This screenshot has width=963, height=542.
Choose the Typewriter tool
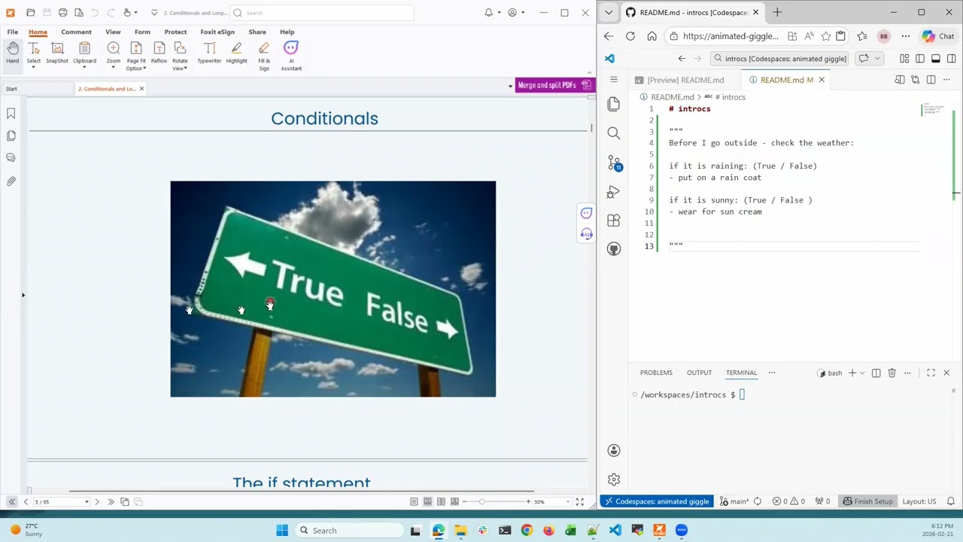tap(209, 53)
